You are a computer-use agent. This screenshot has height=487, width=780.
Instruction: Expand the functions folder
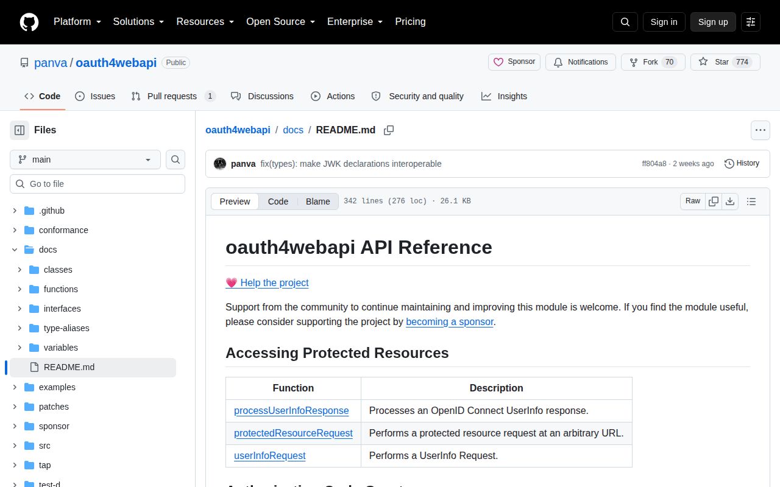(x=19, y=289)
